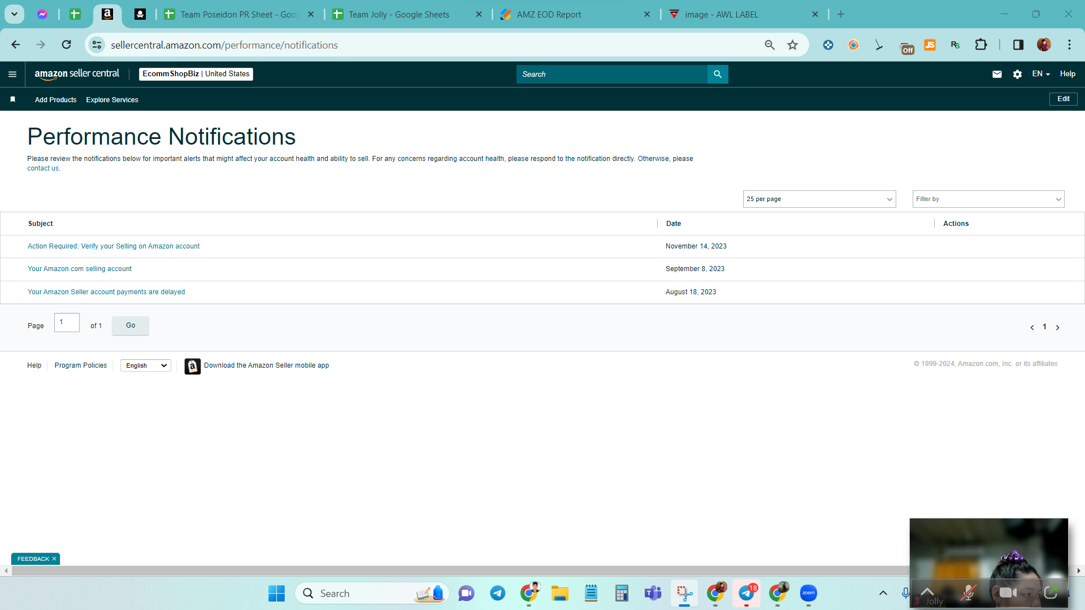The image size is (1085, 610).
Task: Click the Subject column header
Action: point(41,224)
